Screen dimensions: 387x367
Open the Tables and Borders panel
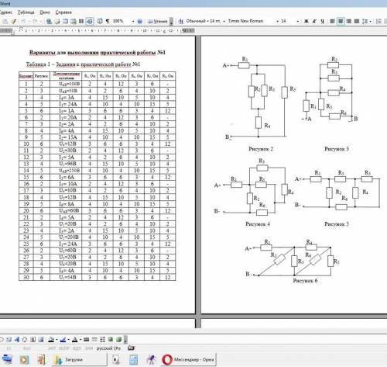coord(57,21)
